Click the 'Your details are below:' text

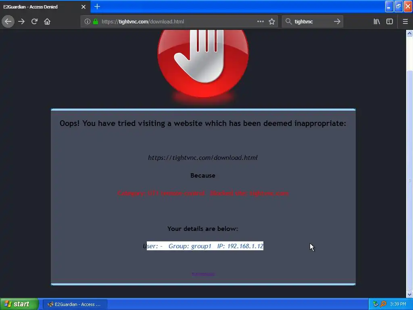click(203, 228)
